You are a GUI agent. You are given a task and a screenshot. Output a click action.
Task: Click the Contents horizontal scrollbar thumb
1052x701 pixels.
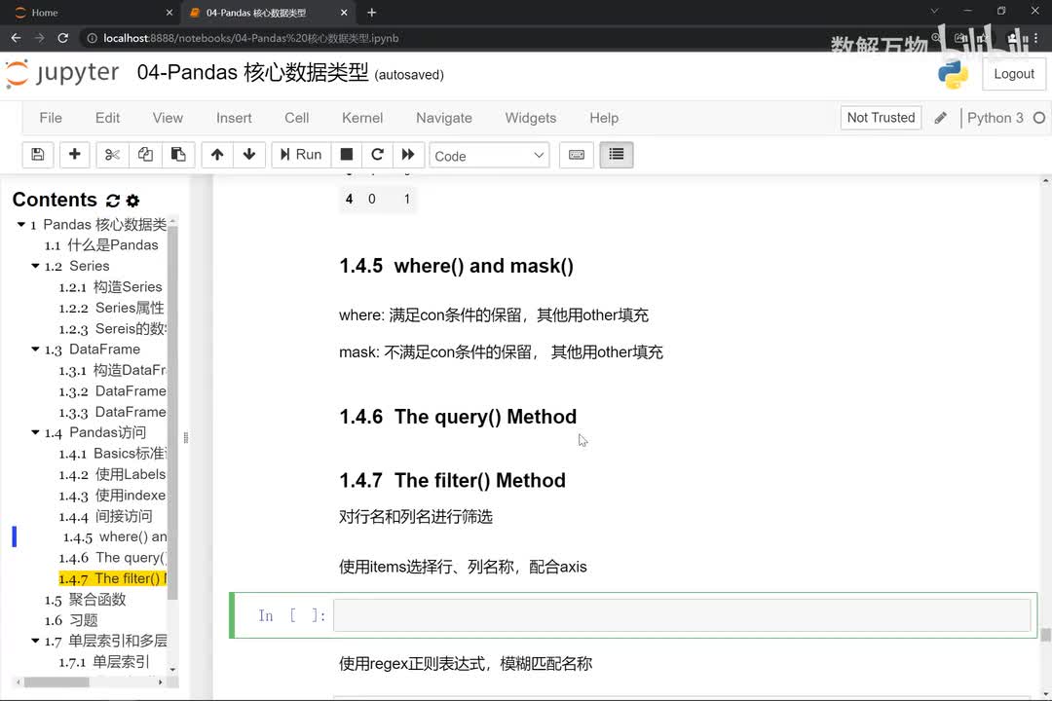(56, 683)
